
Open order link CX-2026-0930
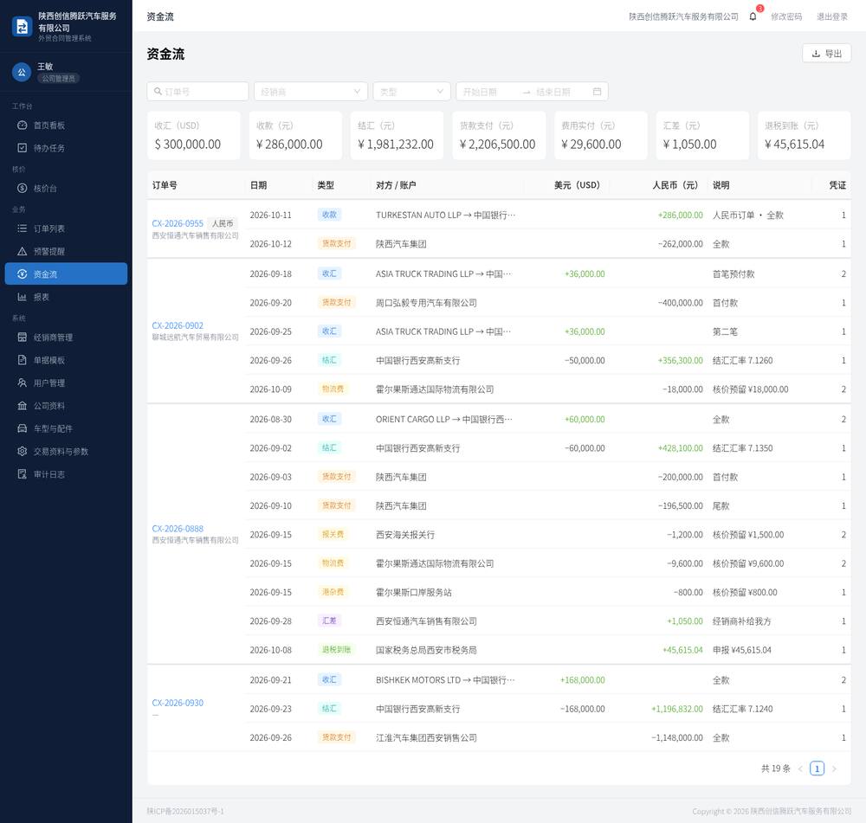[x=178, y=703]
